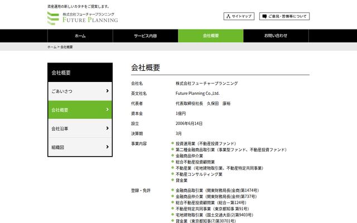Click the 会社名 row label

[137, 83]
